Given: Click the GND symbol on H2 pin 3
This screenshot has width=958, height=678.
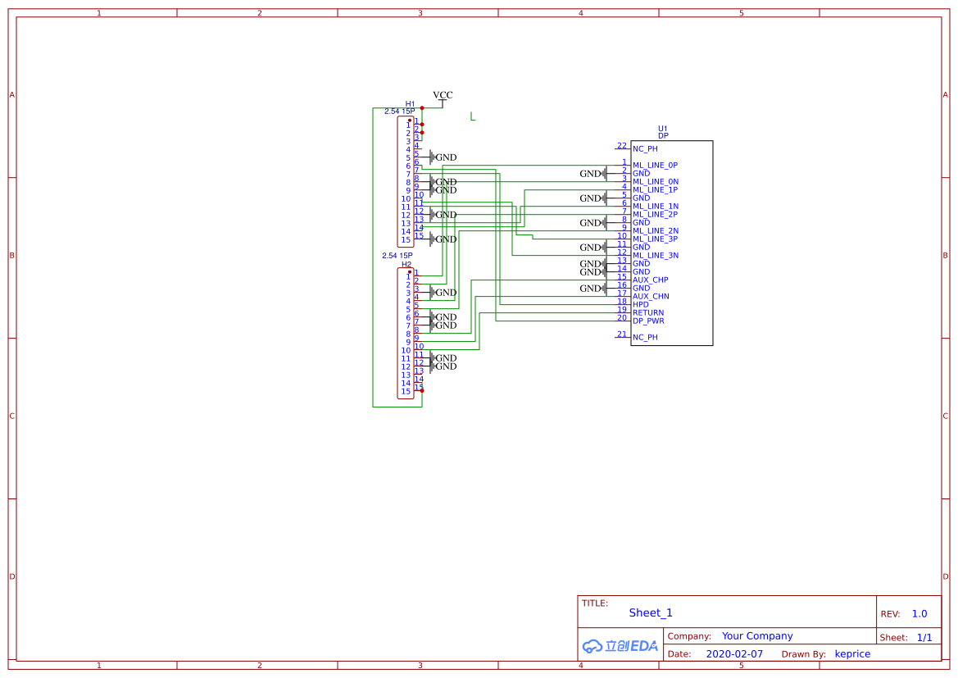Looking at the screenshot, I should tap(443, 293).
